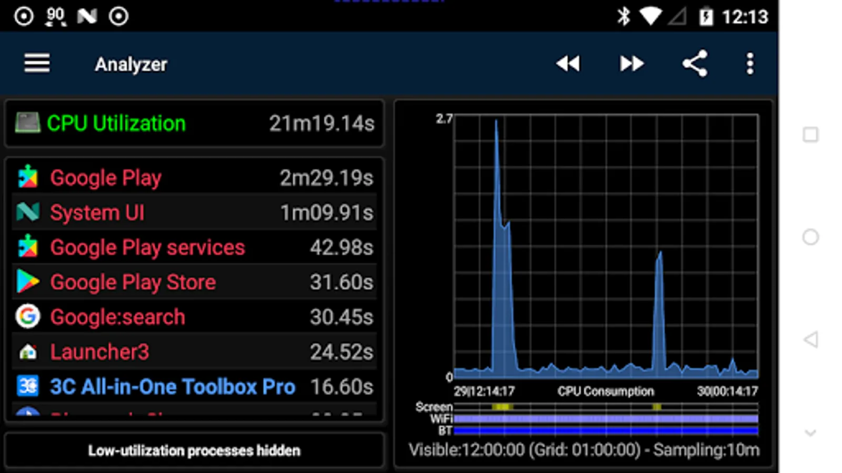Tap the WiFi signal status icon
The width and height of the screenshot is (842, 473).
[x=650, y=16]
